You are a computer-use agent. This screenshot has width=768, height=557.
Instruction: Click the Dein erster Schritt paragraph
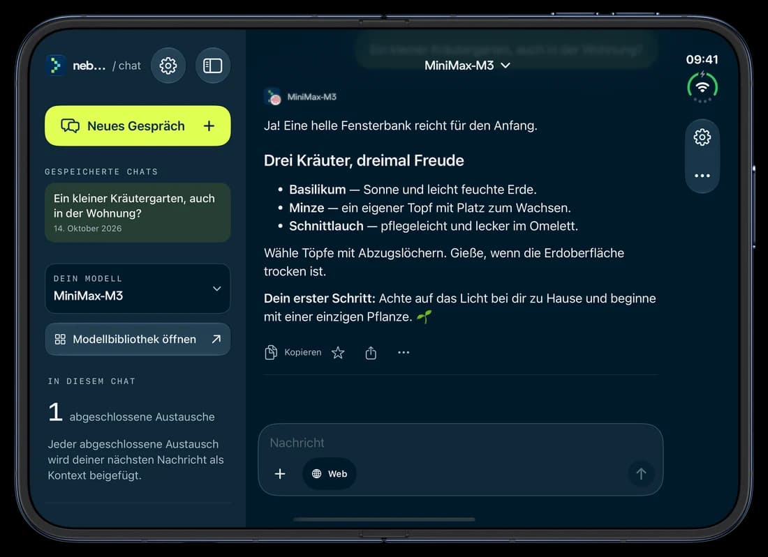pyautogui.click(x=460, y=307)
